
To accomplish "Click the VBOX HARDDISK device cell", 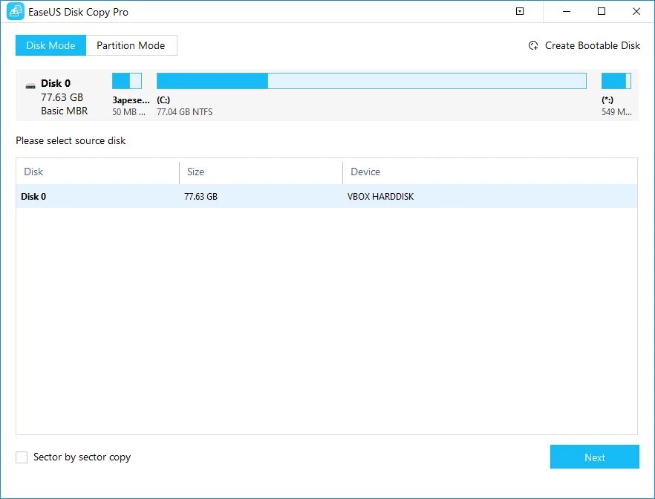I will (380, 196).
